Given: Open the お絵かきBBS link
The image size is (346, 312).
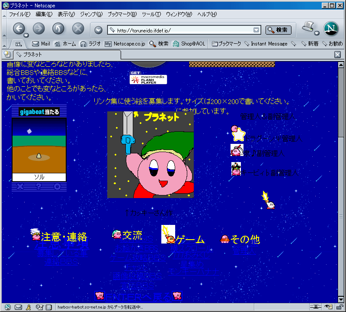Looking at the screenshot, I should point(136,248).
